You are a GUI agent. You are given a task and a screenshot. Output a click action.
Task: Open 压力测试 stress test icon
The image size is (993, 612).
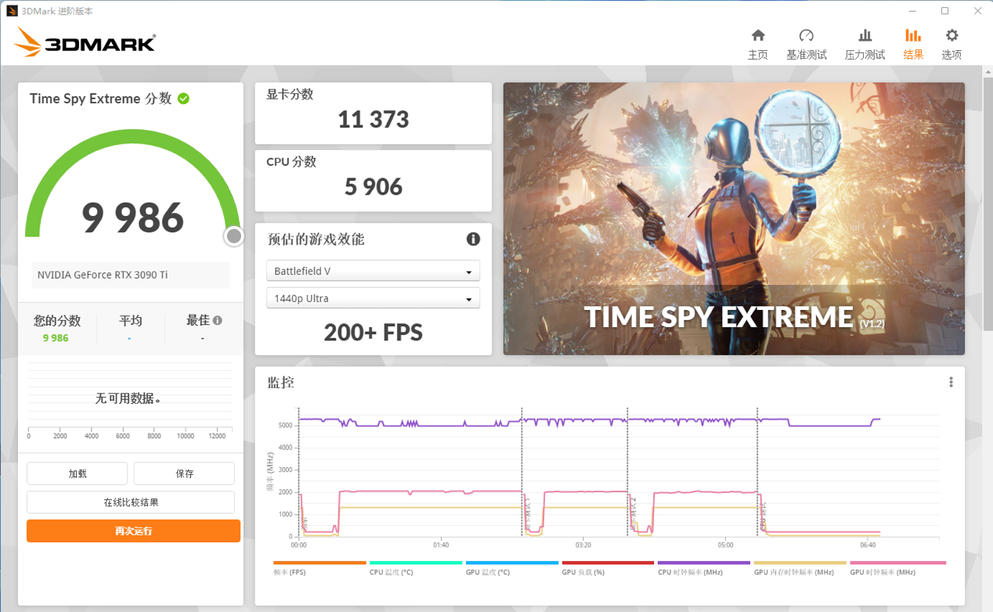pyautogui.click(x=865, y=35)
